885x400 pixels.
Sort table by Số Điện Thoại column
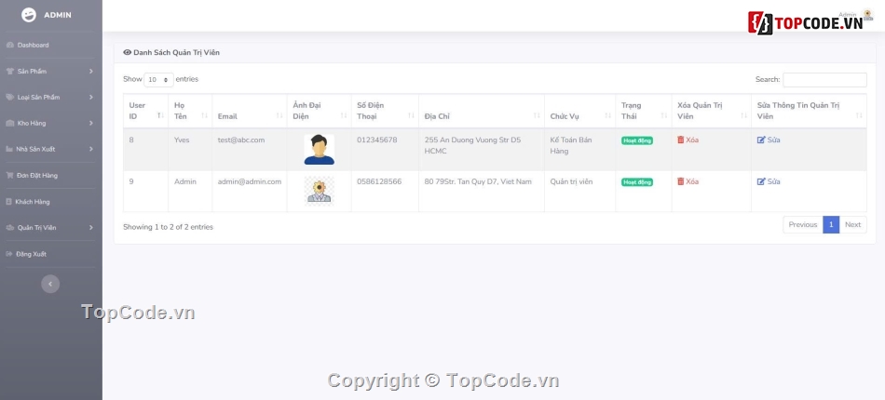point(385,111)
